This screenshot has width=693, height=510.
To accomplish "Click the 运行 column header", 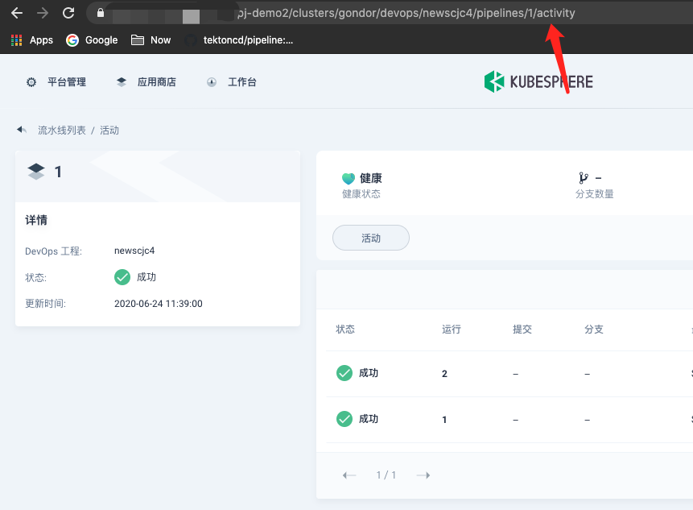I will (452, 329).
